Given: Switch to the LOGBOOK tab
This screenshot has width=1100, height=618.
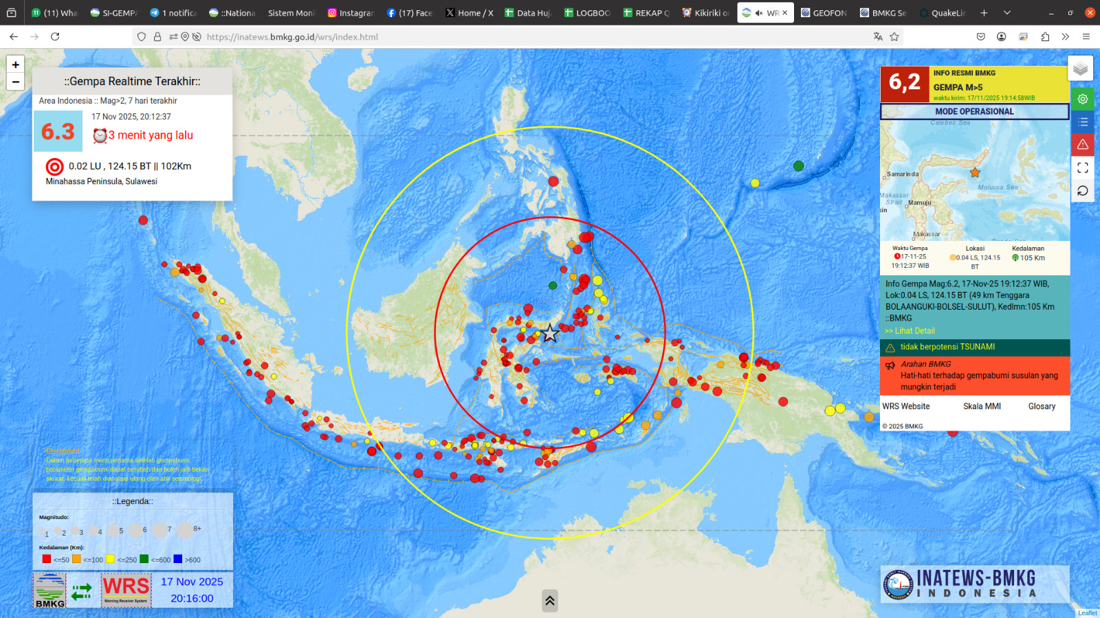Looking at the screenshot, I should [587, 12].
